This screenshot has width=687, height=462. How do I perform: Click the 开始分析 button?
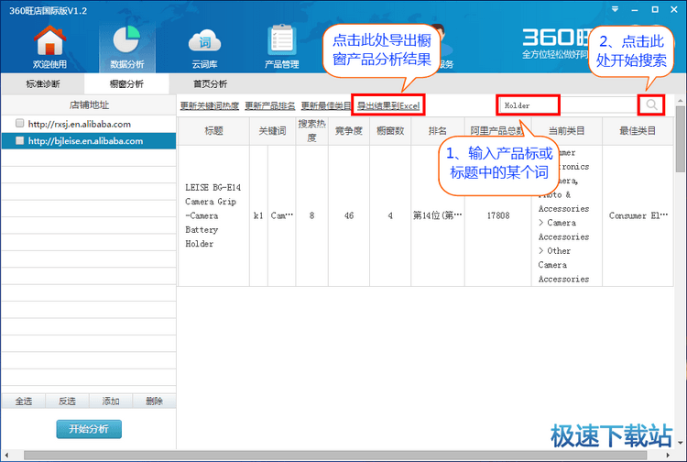[89, 429]
